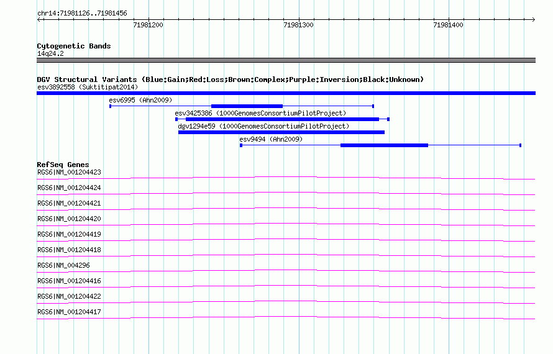Open variant esv6995 (Ahn2009) label
This screenshot has height=354, width=553.
coord(140,100)
